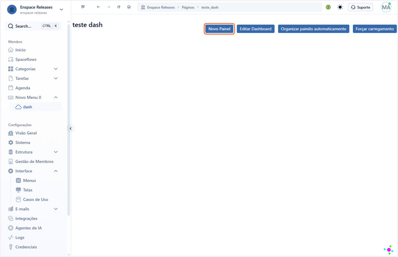The image size is (398, 257).
Task: Click Enspace Releases in the breadcrumb
Action: tap(161, 7)
